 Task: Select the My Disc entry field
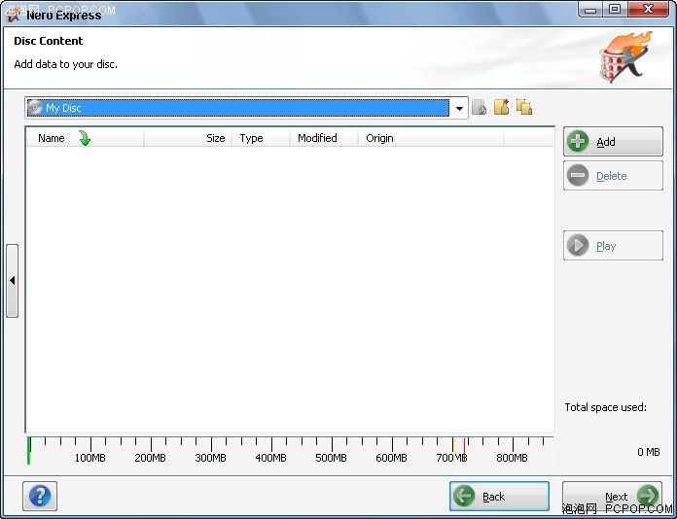pos(238,108)
